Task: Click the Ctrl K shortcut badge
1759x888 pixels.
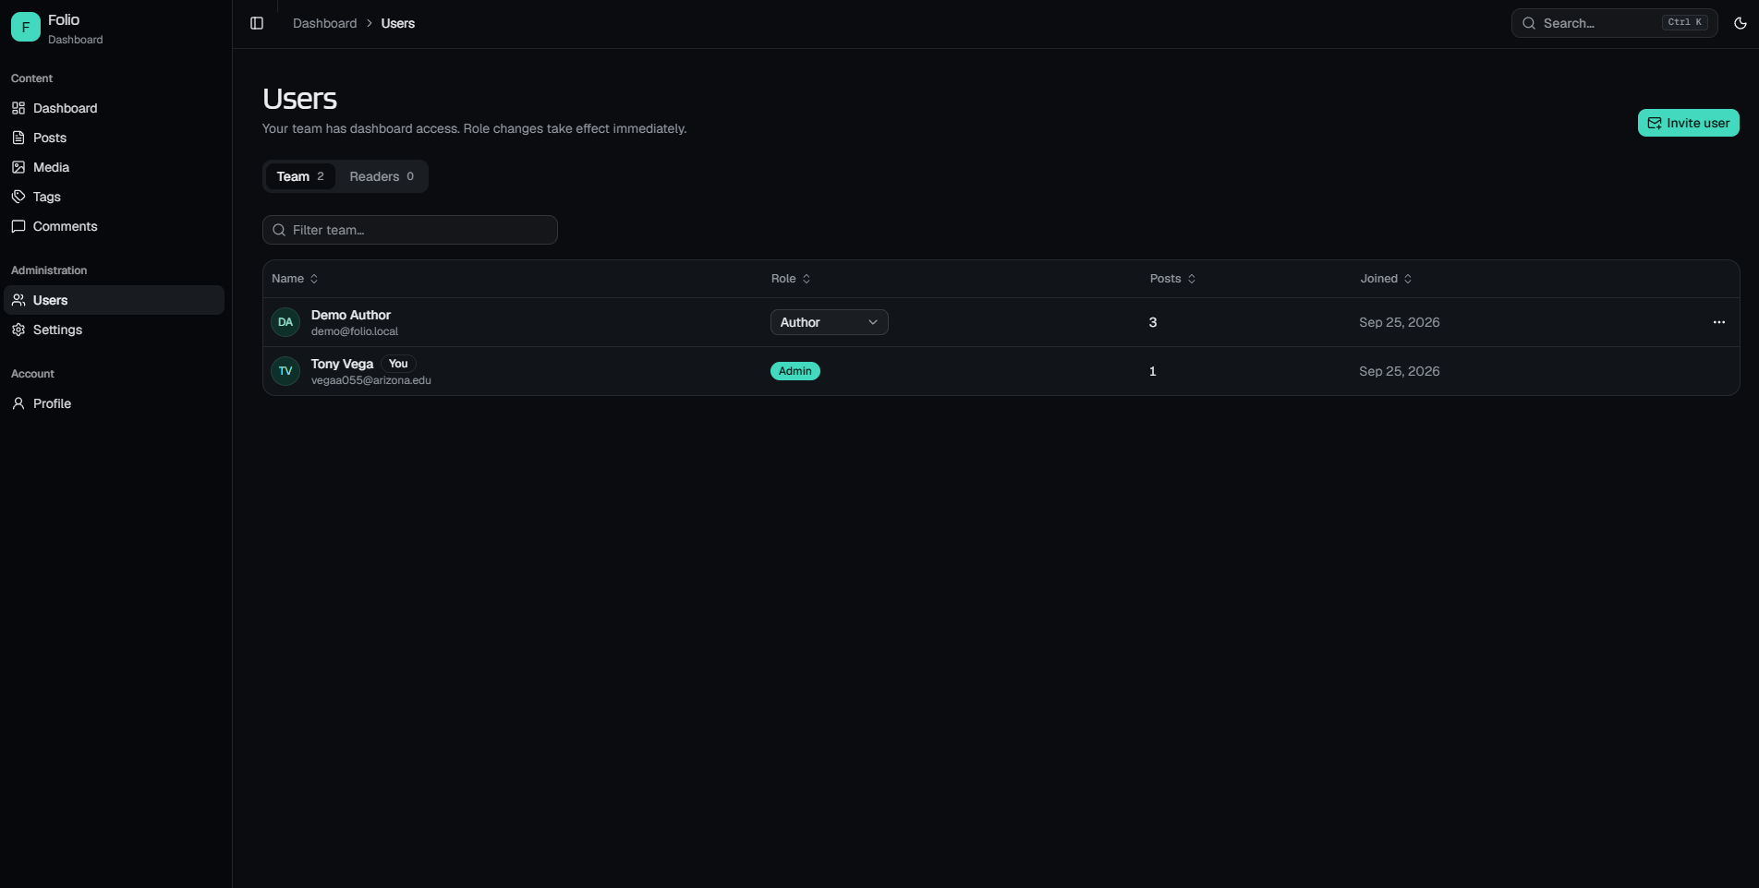Action: pos(1685,23)
